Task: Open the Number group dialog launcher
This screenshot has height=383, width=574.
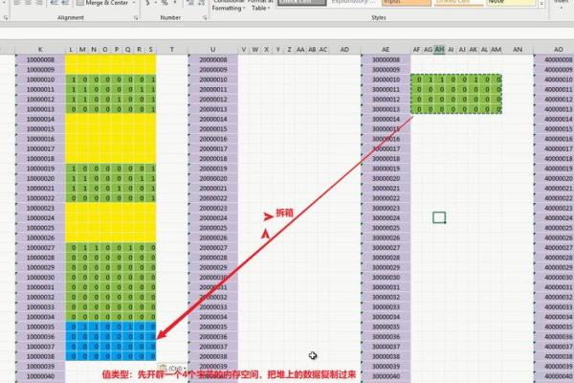Action: click(205, 17)
